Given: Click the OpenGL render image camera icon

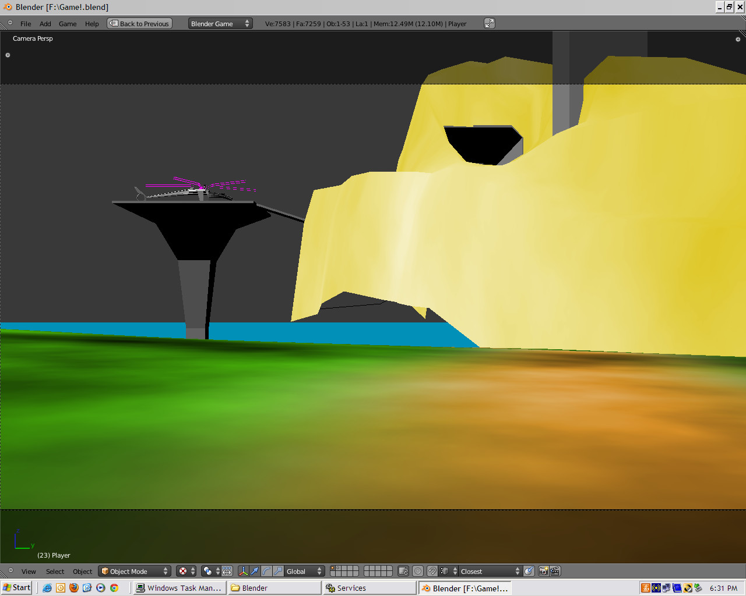Looking at the screenshot, I should pyautogui.click(x=544, y=572).
